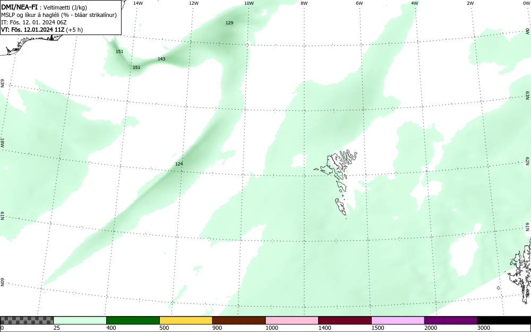
Task: Click the legend value "3000"
Action: tap(484, 328)
